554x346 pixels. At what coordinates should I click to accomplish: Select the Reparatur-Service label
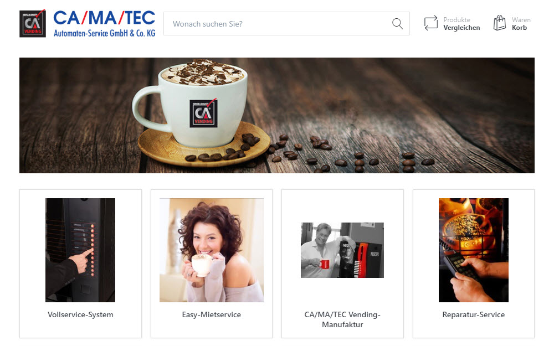click(474, 314)
